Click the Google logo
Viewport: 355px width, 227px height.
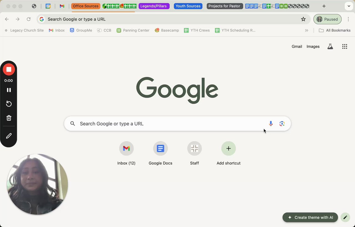177,90
